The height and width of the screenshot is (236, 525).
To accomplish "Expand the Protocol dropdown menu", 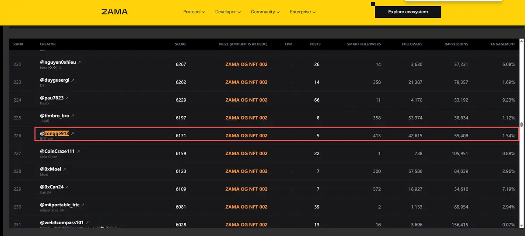I will click(194, 12).
